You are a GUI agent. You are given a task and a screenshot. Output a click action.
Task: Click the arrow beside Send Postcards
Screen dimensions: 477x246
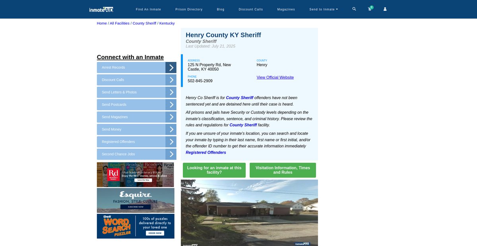(x=171, y=105)
